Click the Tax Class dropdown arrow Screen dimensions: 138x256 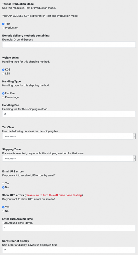(134, 136)
